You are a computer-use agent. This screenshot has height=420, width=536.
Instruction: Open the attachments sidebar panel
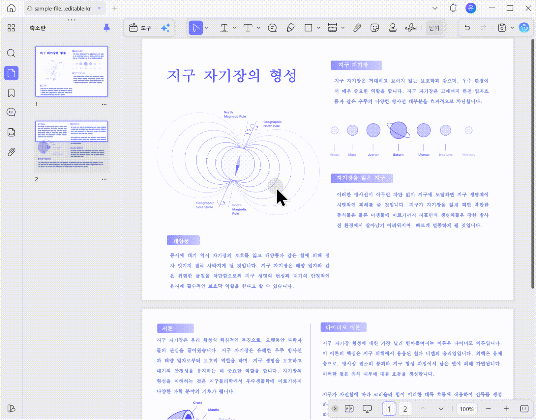11,152
